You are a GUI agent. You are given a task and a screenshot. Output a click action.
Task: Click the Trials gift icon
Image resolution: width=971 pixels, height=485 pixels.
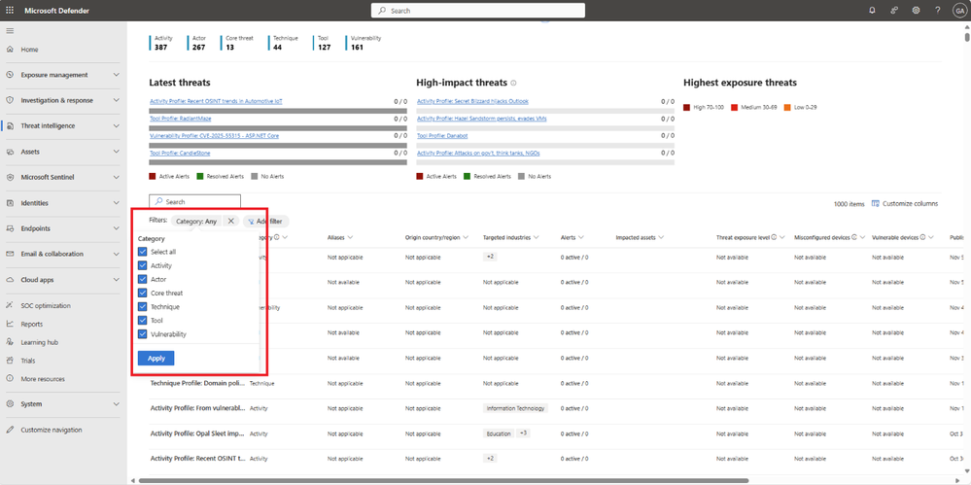tap(10, 361)
